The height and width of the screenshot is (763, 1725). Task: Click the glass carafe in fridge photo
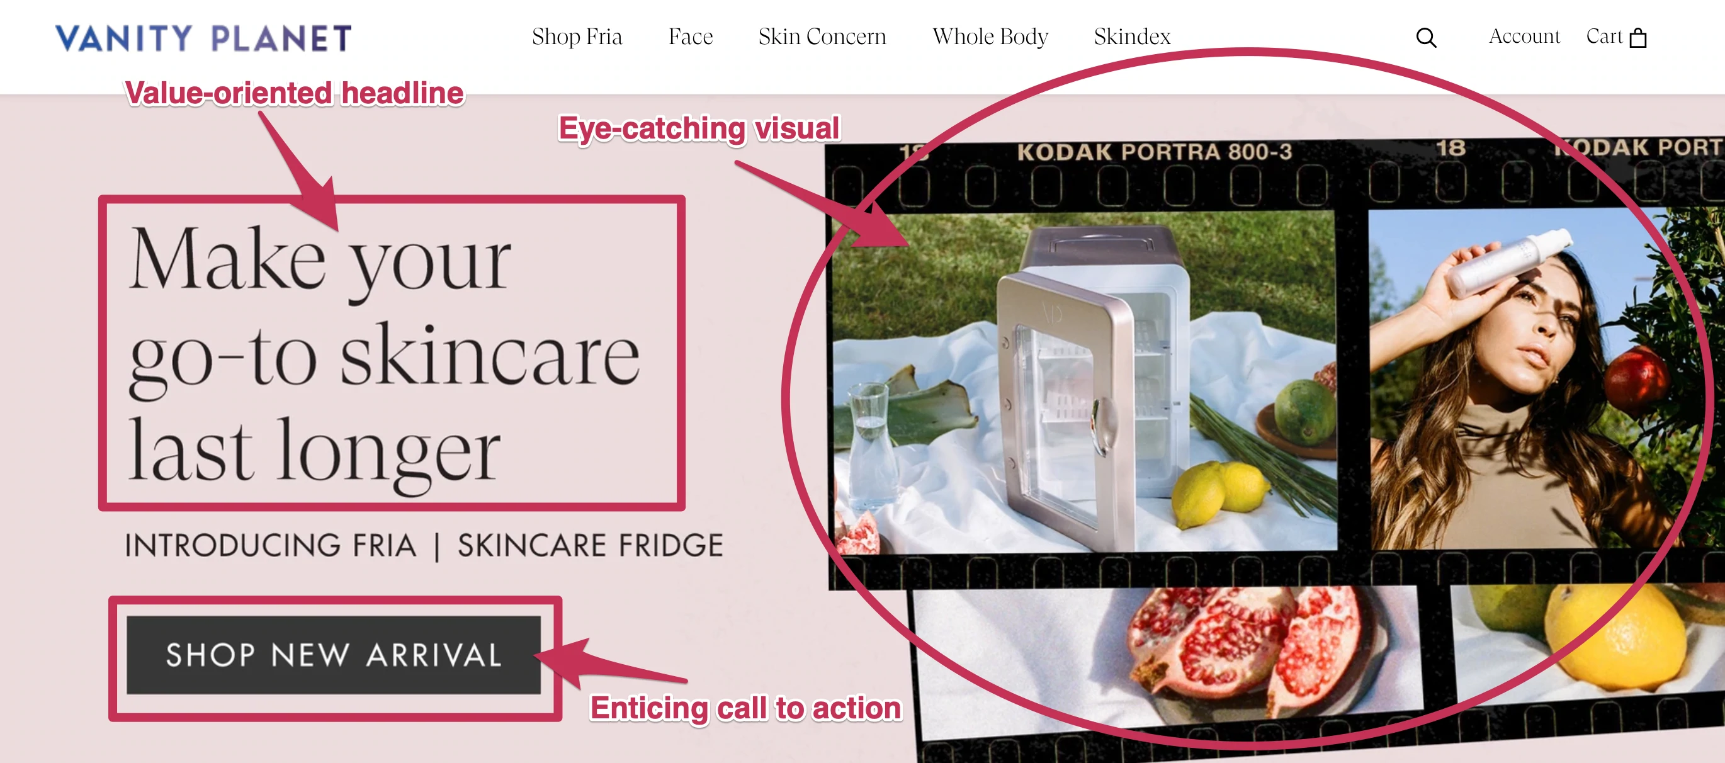coord(871,446)
